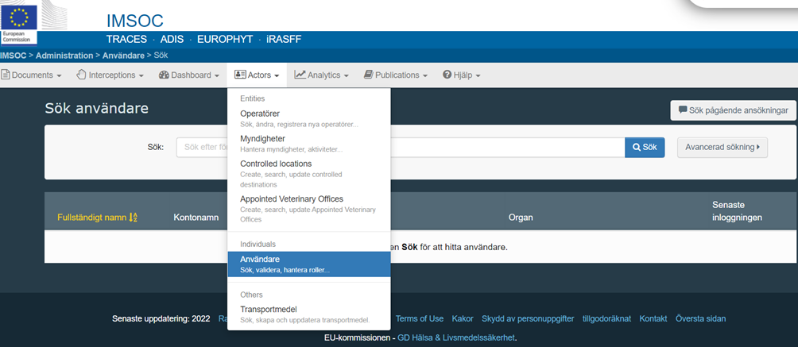Click the IMSOC title heading

pos(135,21)
